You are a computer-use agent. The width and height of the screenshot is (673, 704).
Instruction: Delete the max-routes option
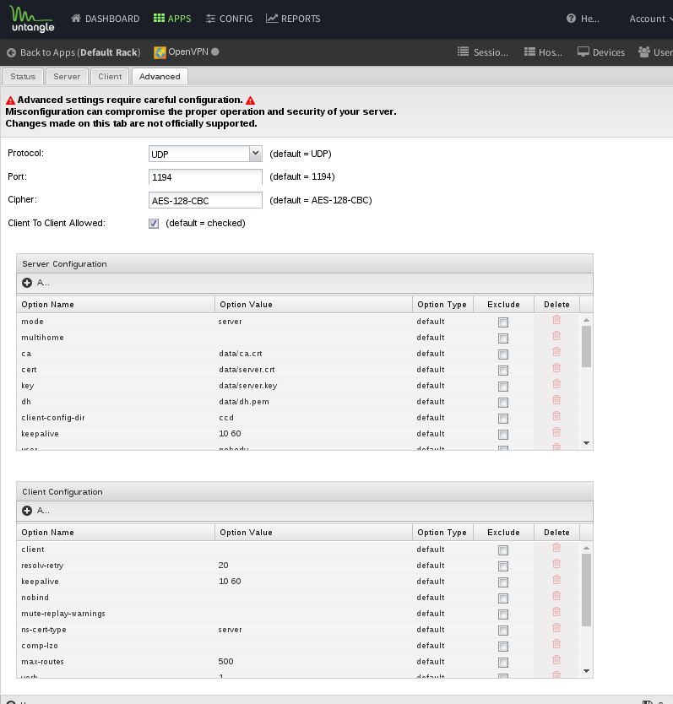click(x=556, y=659)
